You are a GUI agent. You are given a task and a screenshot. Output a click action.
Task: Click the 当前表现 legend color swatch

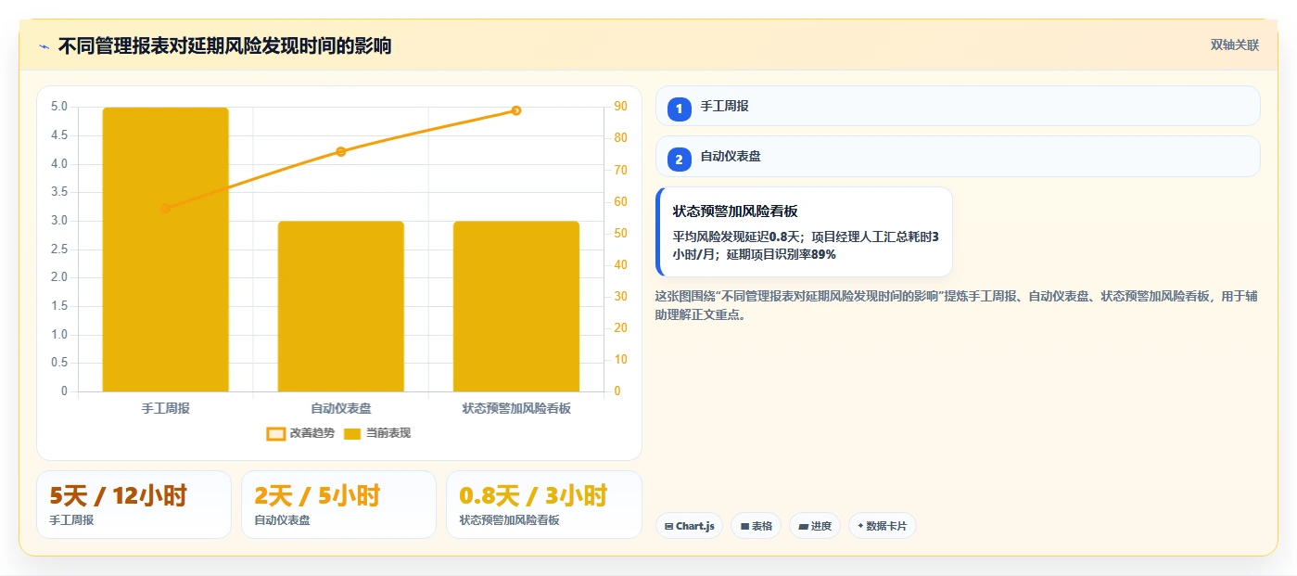(x=352, y=433)
